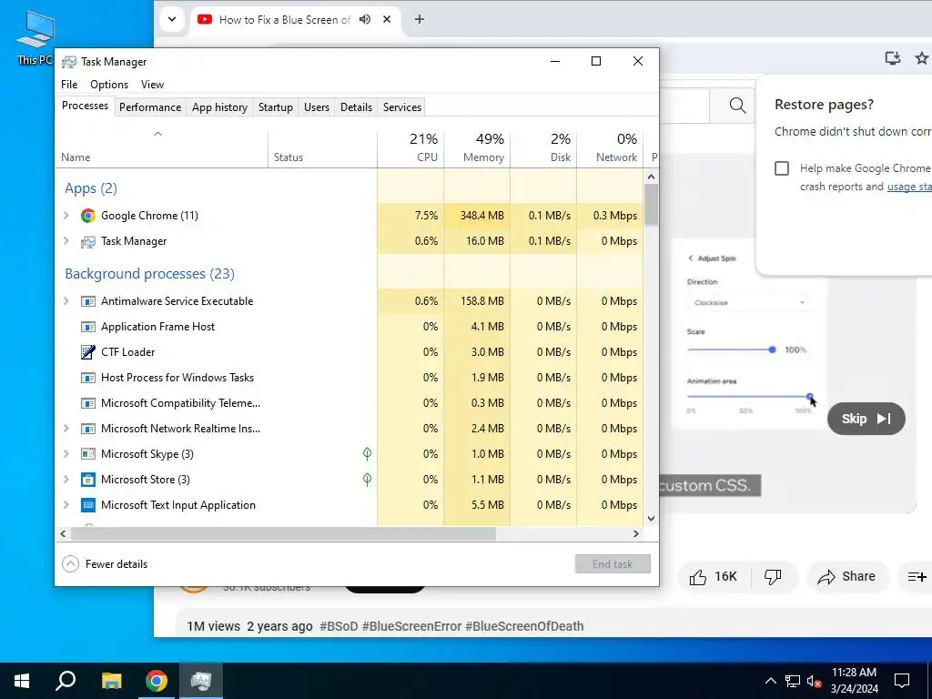Click the green leaf status icon for Microsoft Store
Viewport: 932px width, 699px height.
click(x=368, y=480)
